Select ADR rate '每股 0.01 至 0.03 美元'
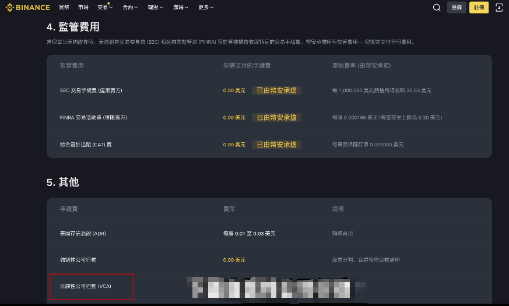Image resolution: width=509 pixels, height=306 pixels. (x=250, y=234)
